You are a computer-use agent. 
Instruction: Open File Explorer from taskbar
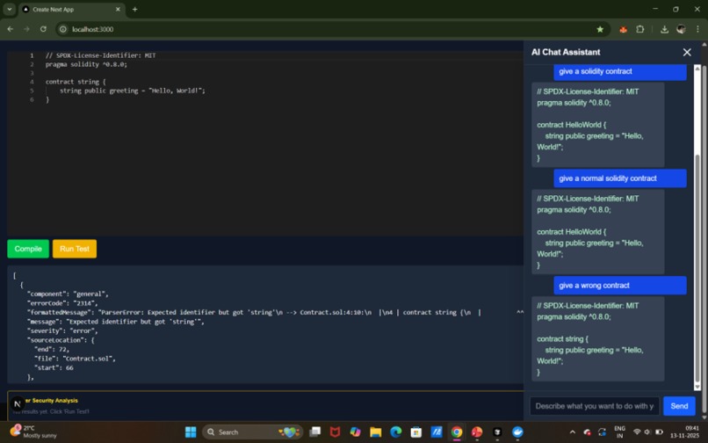pyautogui.click(x=376, y=432)
